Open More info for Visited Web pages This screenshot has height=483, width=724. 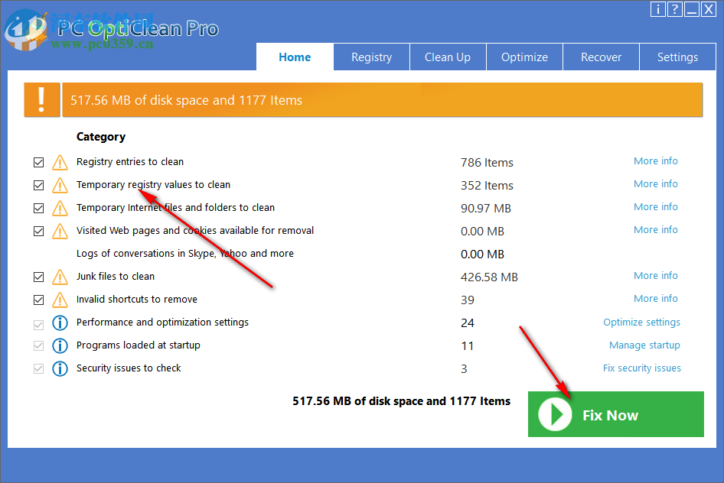[656, 229]
